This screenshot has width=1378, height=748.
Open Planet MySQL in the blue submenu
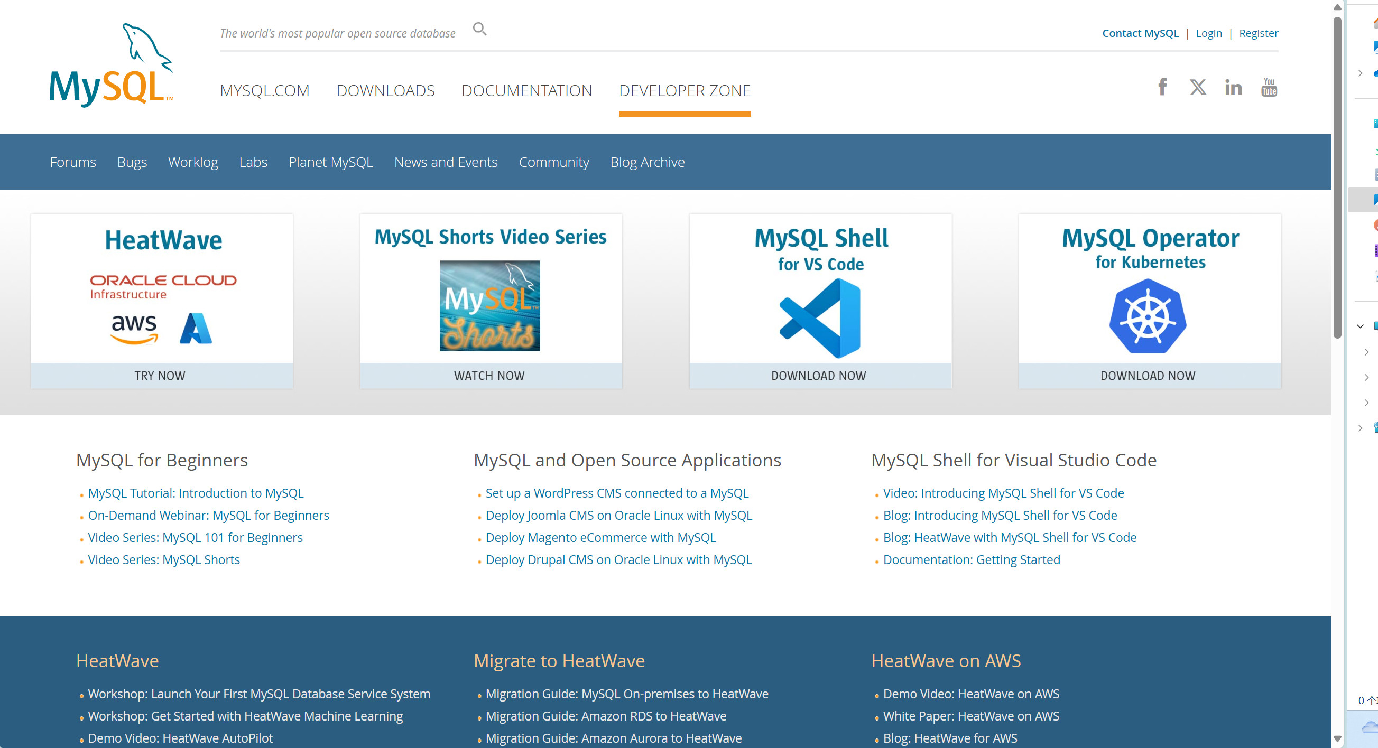pos(330,162)
